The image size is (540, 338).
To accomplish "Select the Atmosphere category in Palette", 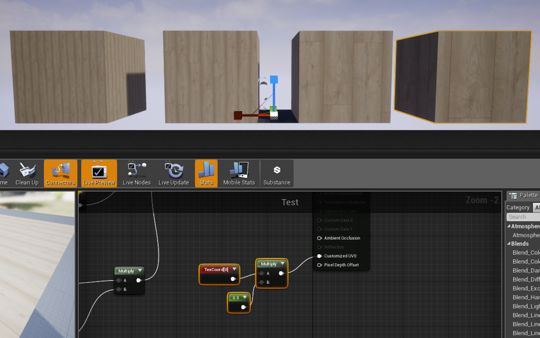I will (x=525, y=235).
